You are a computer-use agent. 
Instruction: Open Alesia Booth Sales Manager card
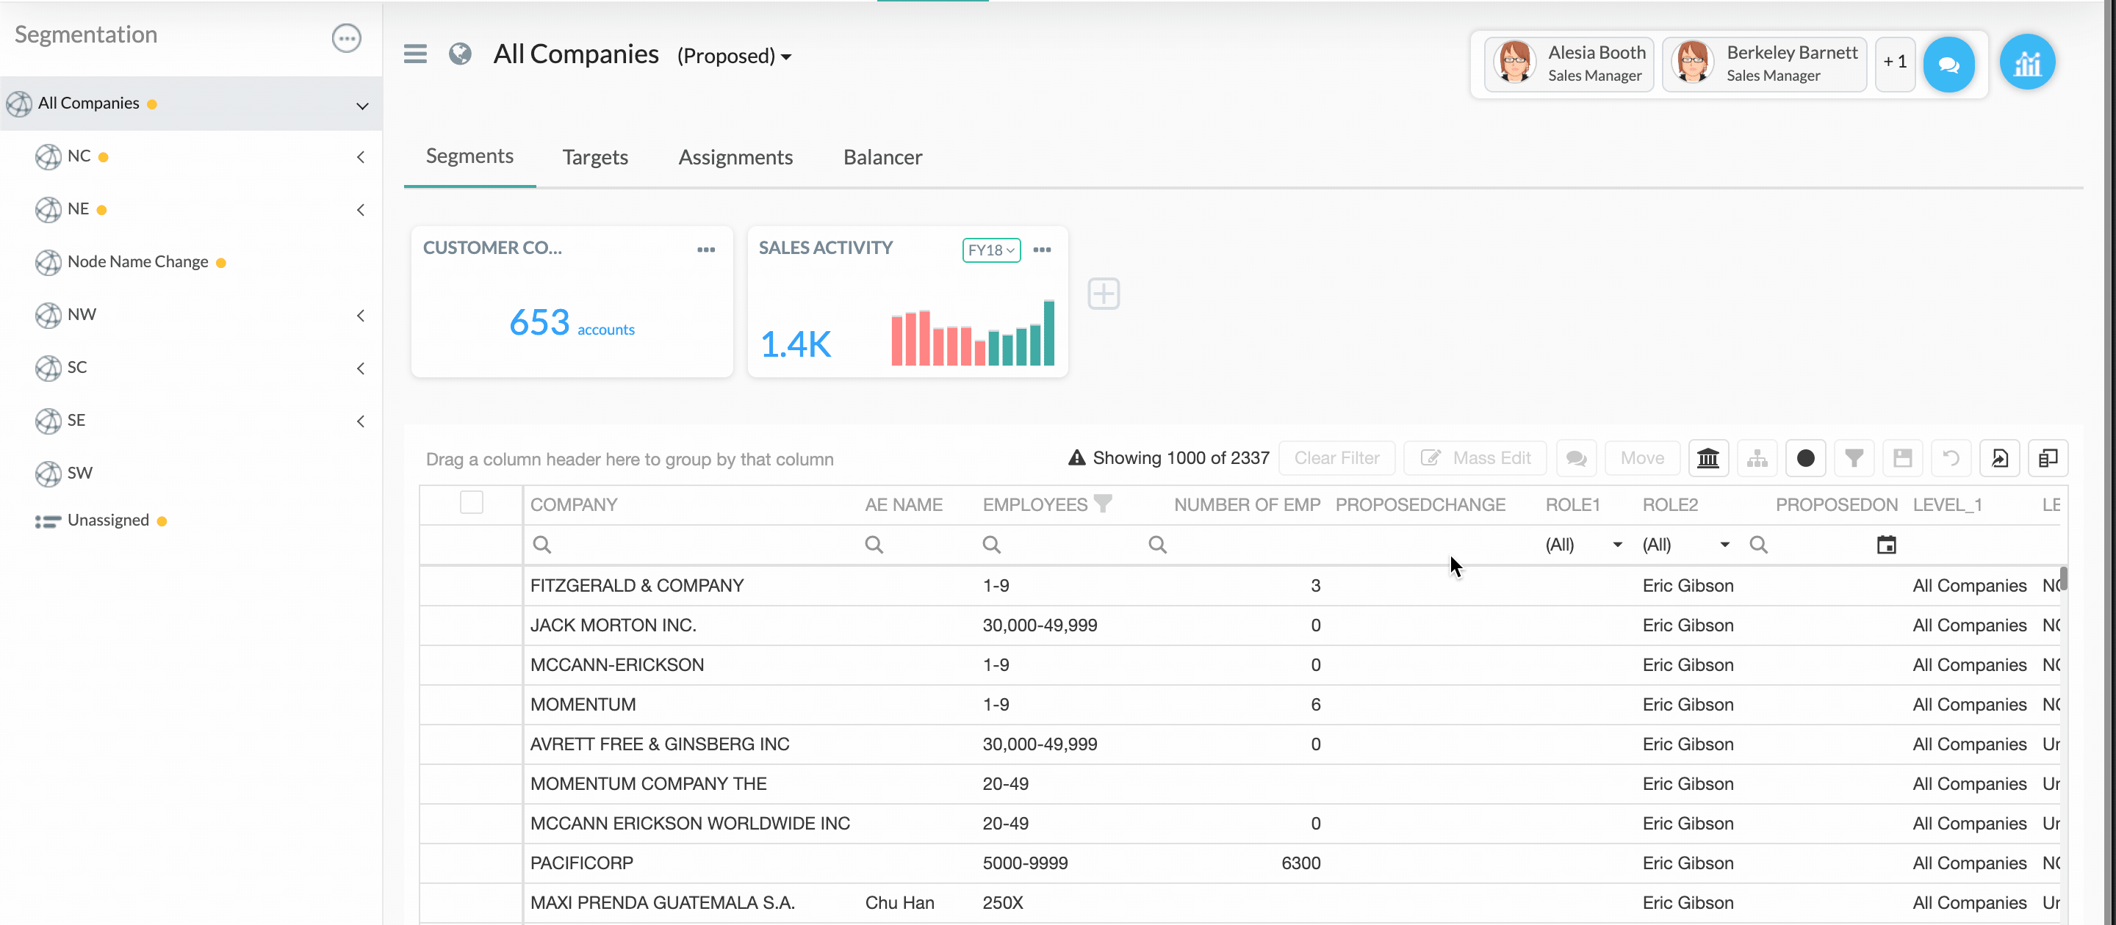pos(1568,64)
